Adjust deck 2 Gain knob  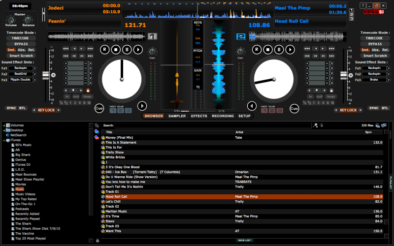240,52
